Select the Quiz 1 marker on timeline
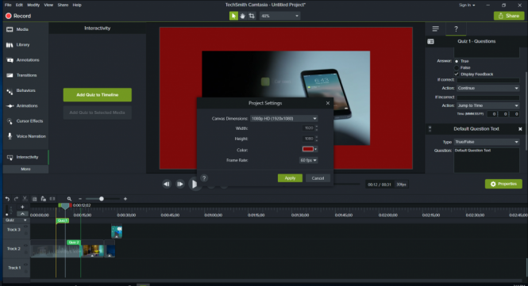 coord(62,220)
